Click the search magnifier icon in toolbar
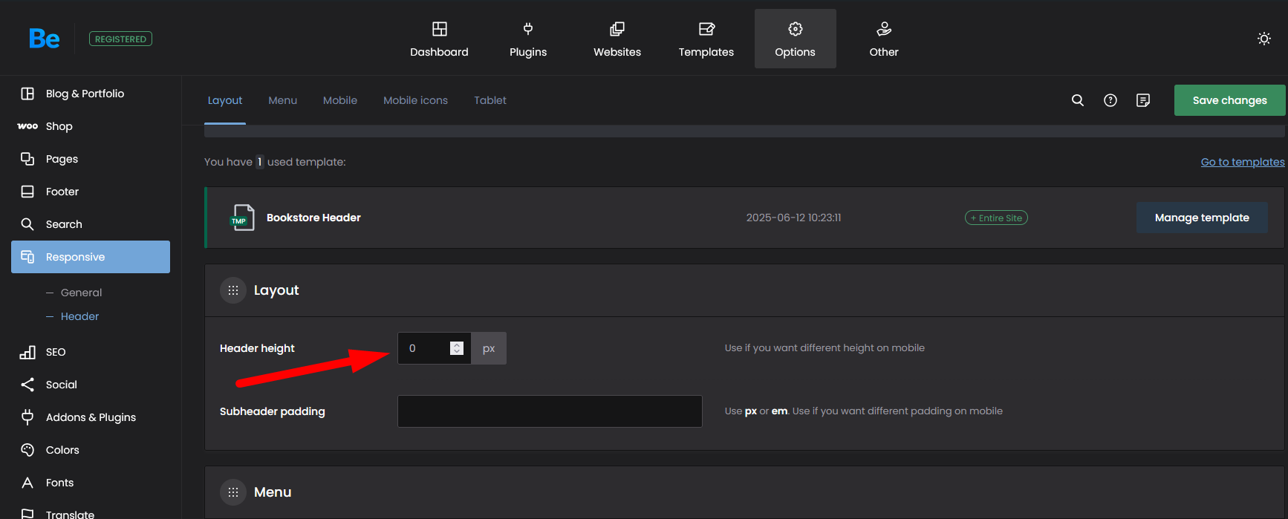This screenshot has height=519, width=1288. pos(1077,100)
